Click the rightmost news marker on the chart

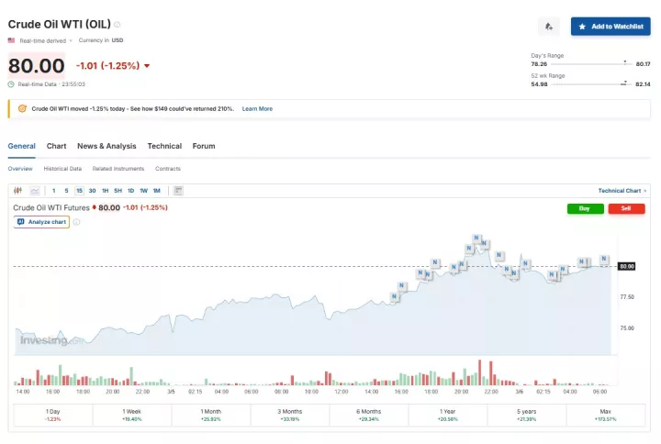[604, 260]
